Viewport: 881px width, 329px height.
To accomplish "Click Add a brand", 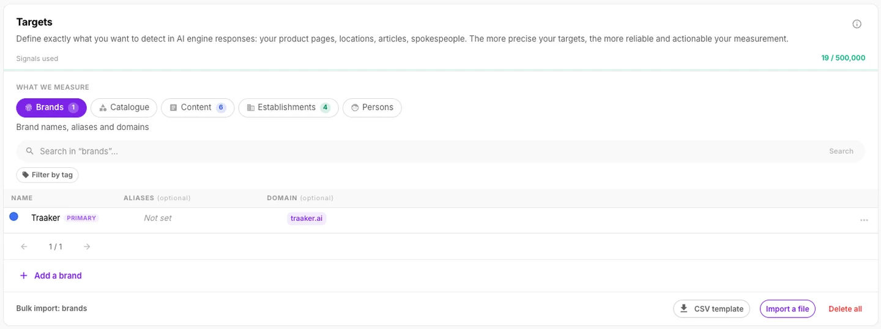I will [x=51, y=276].
